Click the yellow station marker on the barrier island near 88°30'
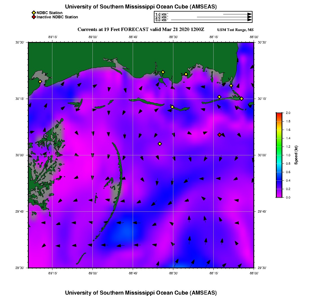 172,107
